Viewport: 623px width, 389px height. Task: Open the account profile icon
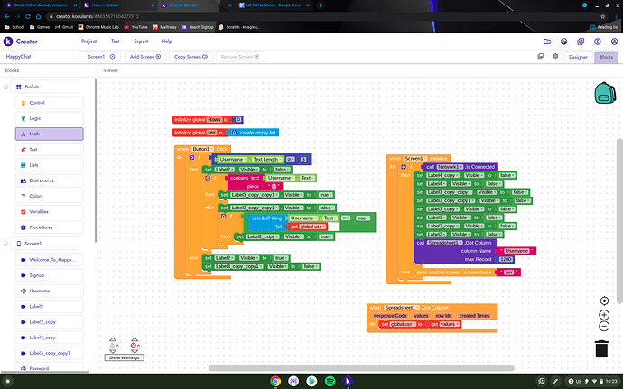coord(614,42)
